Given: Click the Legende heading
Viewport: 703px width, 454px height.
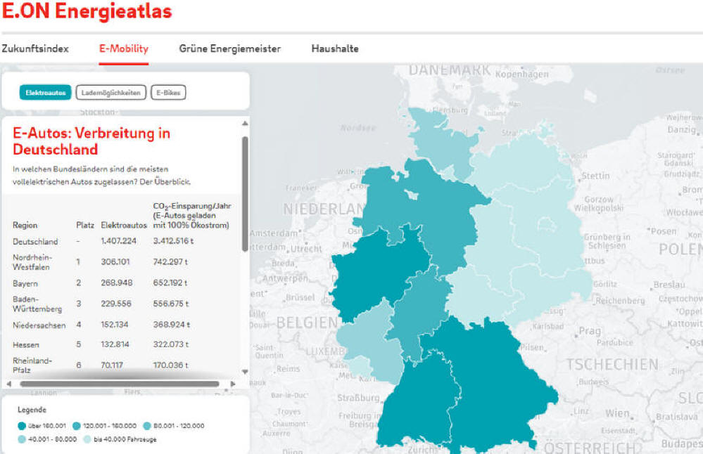Looking at the screenshot, I should point(32,410).
